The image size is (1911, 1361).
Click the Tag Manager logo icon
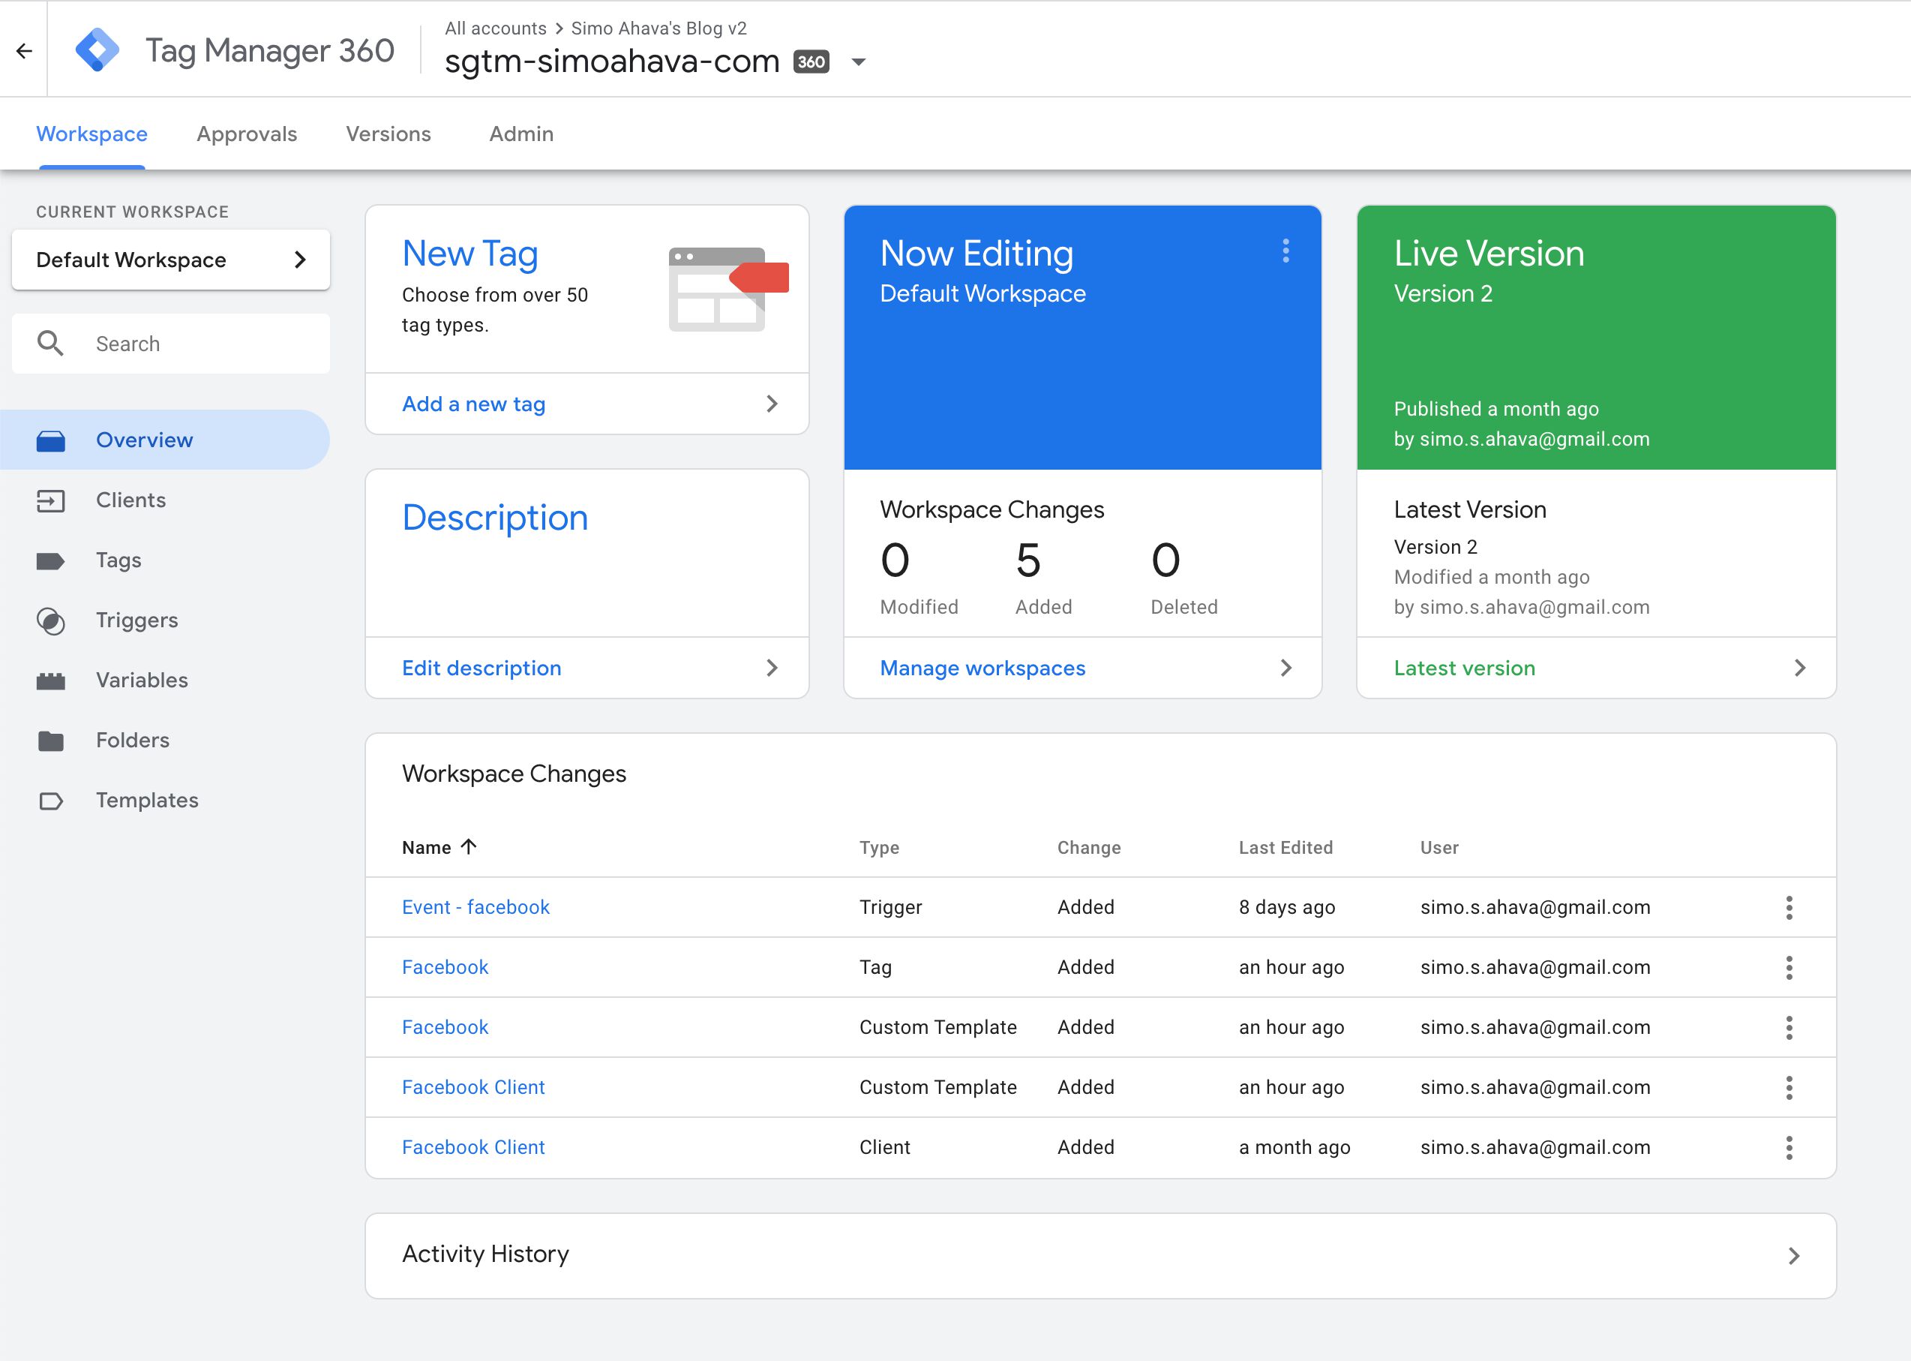97,50
